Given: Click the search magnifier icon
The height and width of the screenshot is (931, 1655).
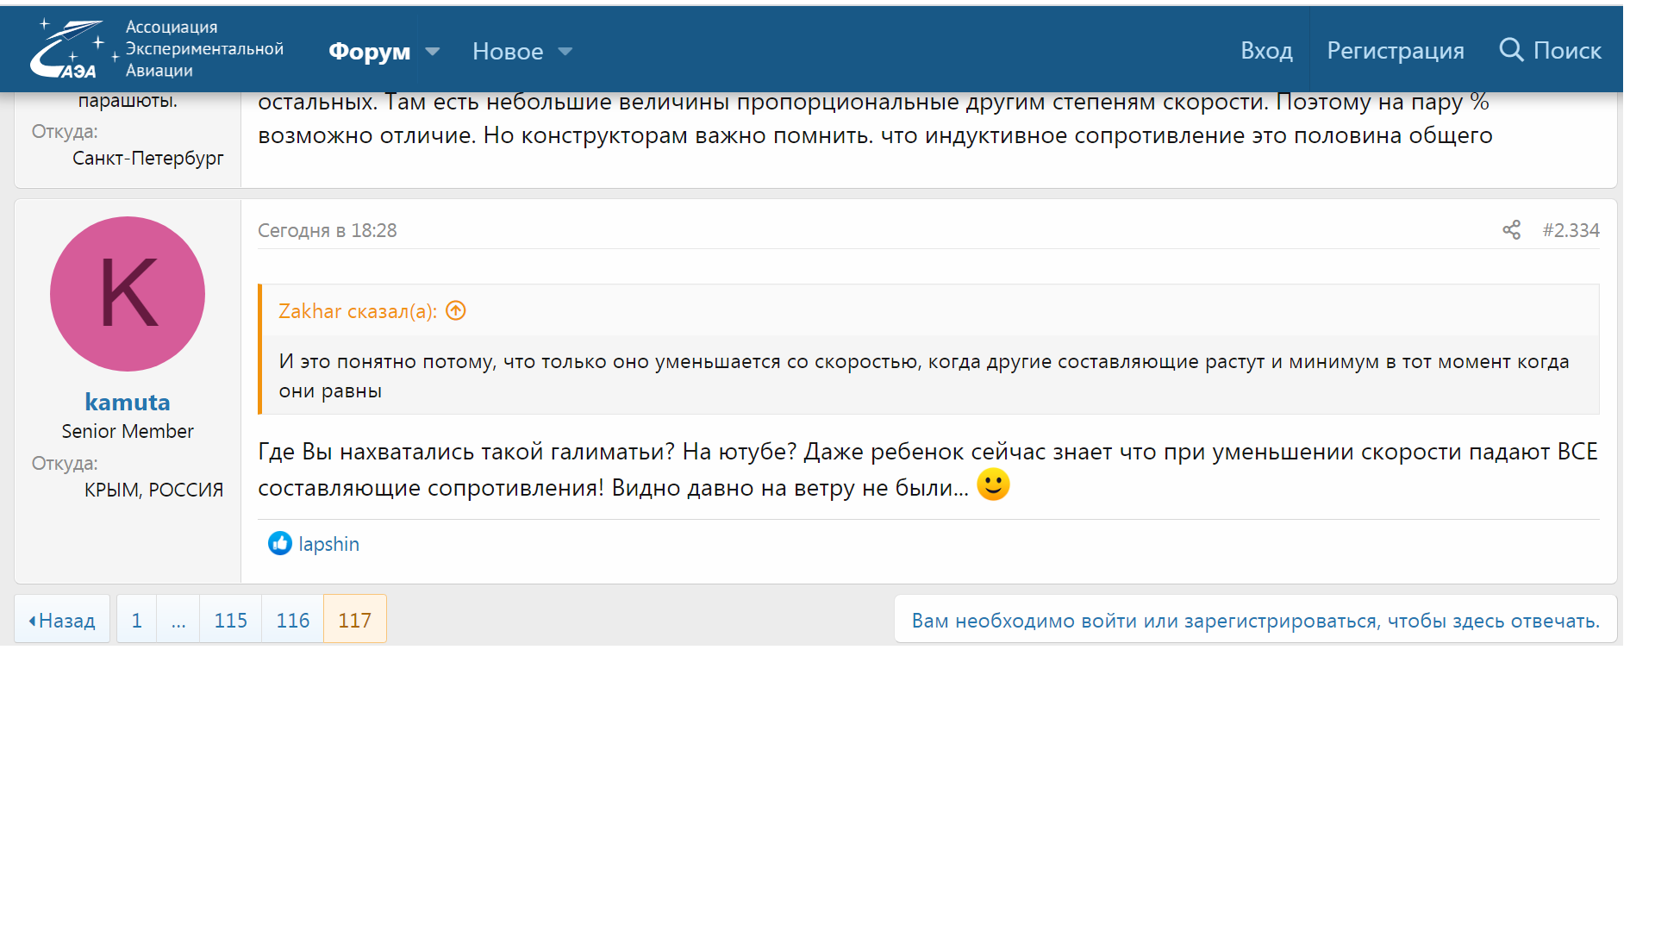Looking at the screenshot, I should [x=1511, y=50].
